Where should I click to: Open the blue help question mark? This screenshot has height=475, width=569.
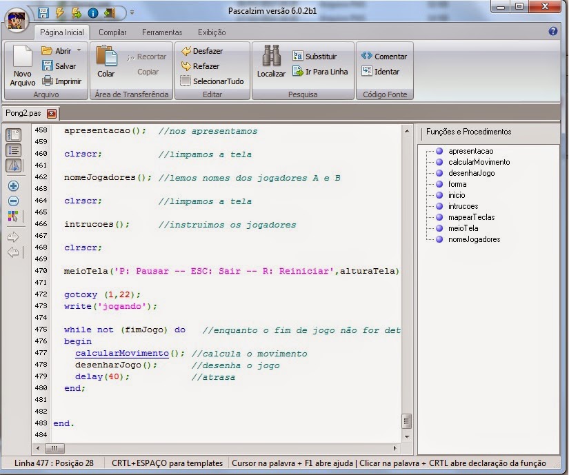[553, 31]
